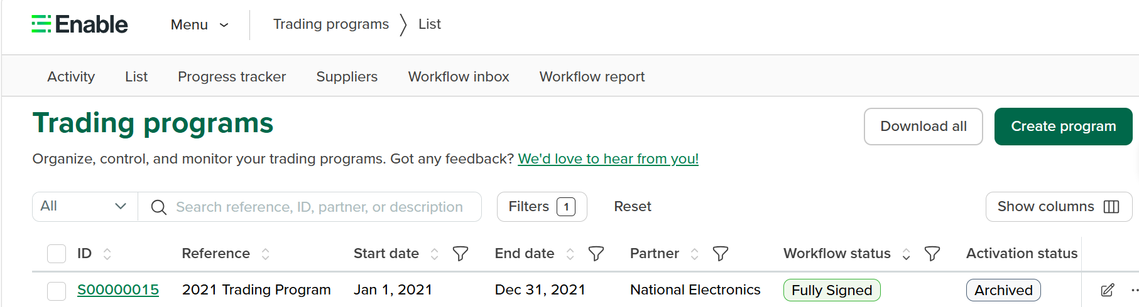Viewport: 1139px width, 307px height.
Task: Sort by the Reference column arrows
Action: [266, 254]
